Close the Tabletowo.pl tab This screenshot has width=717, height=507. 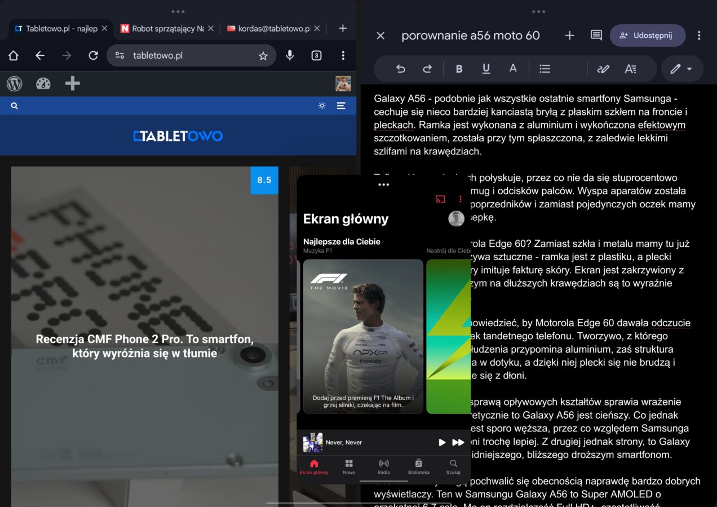(x=104, y=28)
